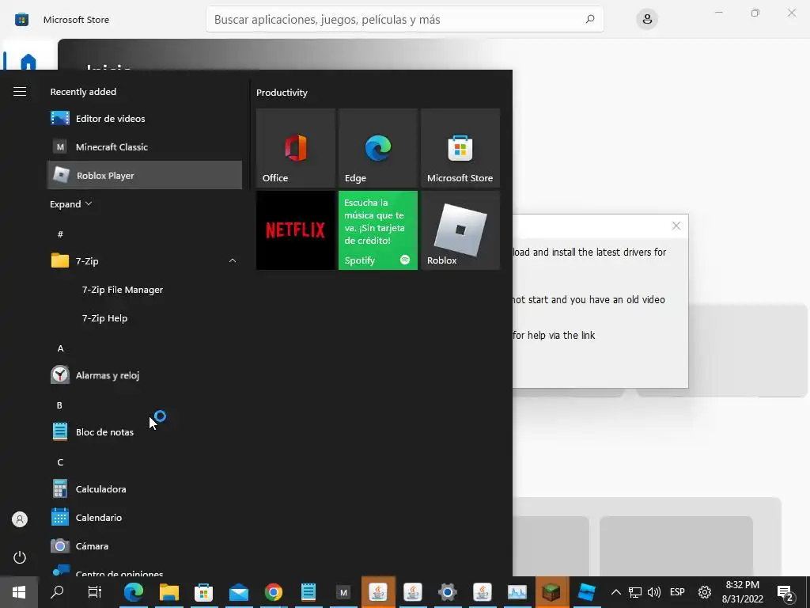Click the Edge tile in Productivity

coord(377,148)
